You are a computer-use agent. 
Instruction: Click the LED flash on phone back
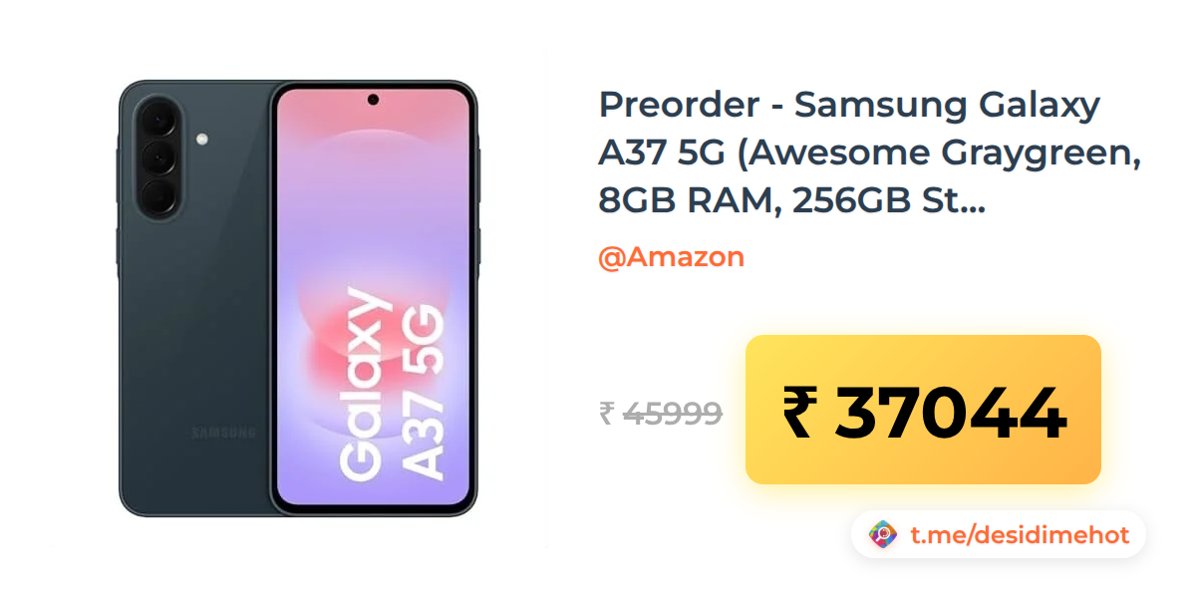point(202,139)
